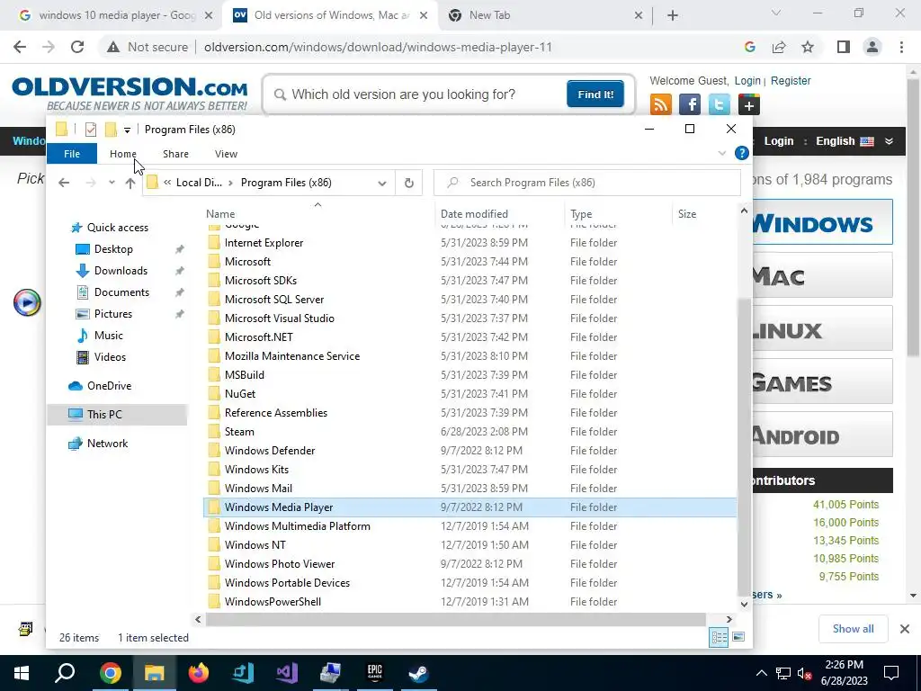921x691 pixels.
Task: Open Epic Games launcher from taskbar
Action: tap(374, 673)
